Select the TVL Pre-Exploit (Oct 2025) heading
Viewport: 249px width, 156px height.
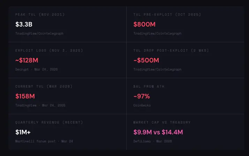[167, 14]
